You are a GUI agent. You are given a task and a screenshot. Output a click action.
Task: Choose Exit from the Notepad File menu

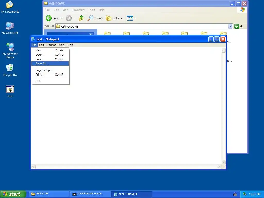[50, 81]
